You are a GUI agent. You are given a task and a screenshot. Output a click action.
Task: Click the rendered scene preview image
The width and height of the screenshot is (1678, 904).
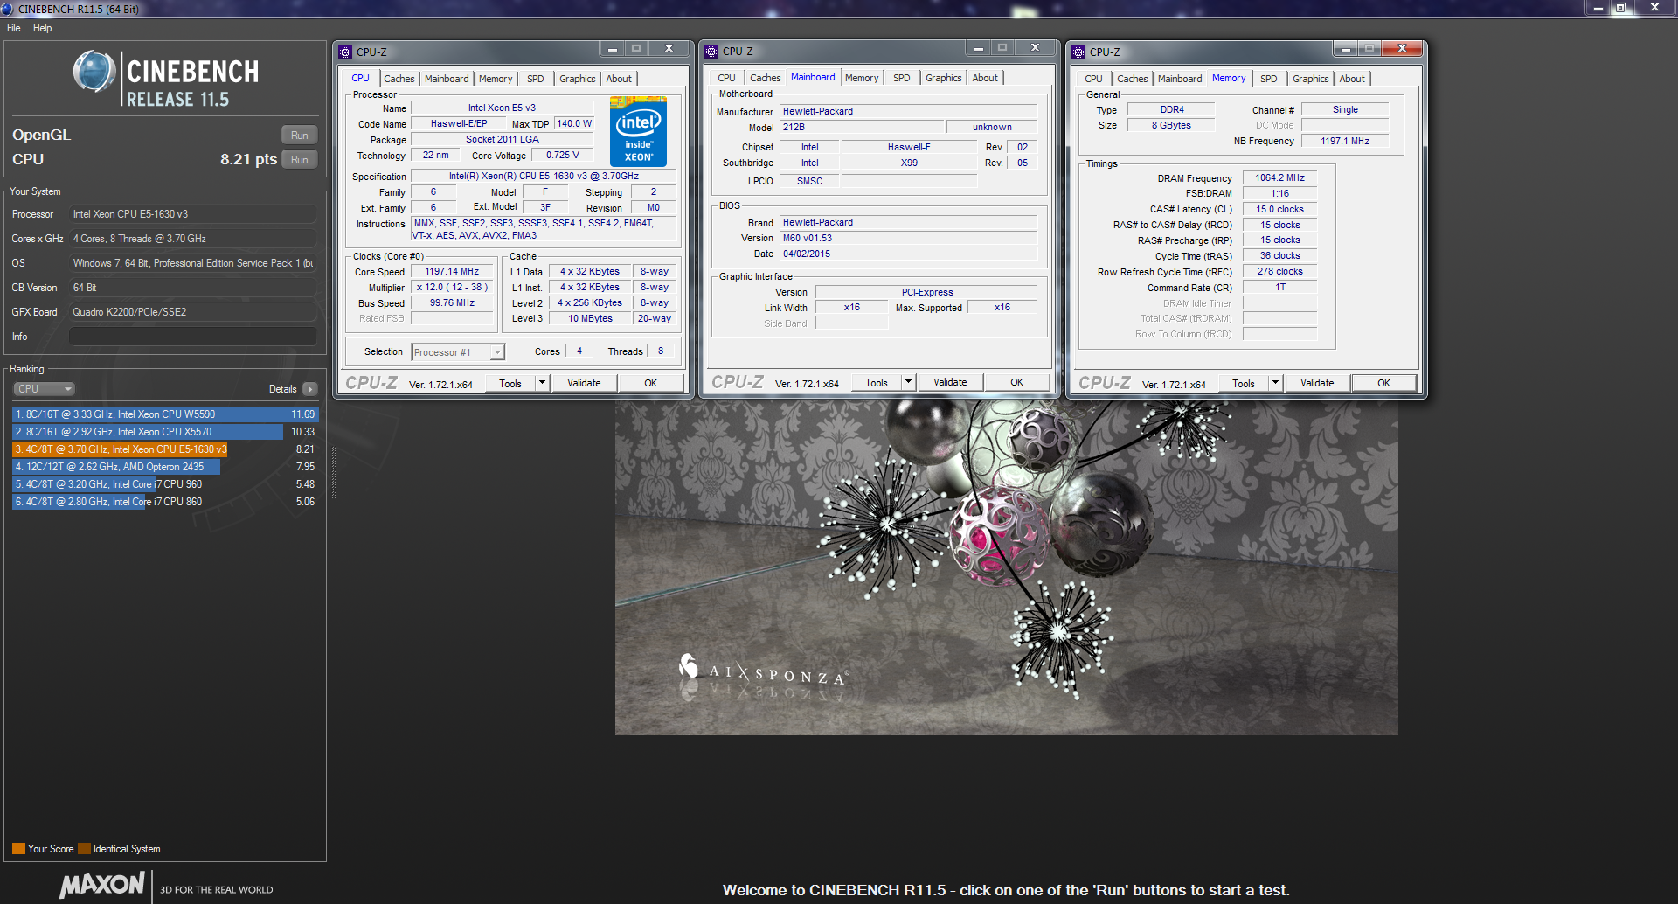click(x=1006, y=567)
